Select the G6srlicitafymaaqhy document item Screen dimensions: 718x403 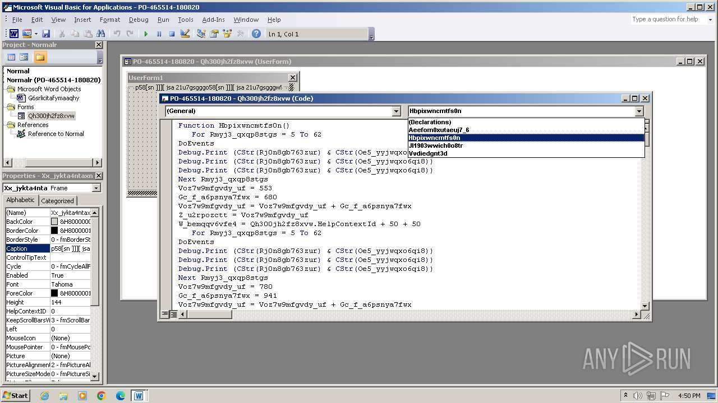[x=54, y=98]
